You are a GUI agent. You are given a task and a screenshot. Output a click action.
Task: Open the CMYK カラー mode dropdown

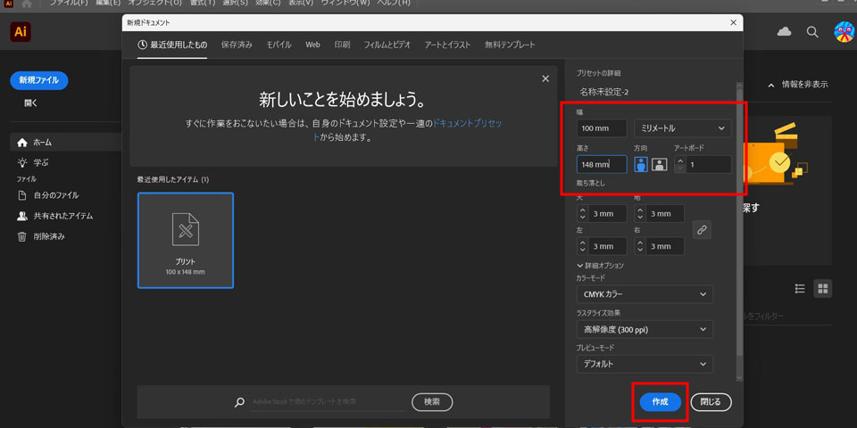(x=644, y=294)
